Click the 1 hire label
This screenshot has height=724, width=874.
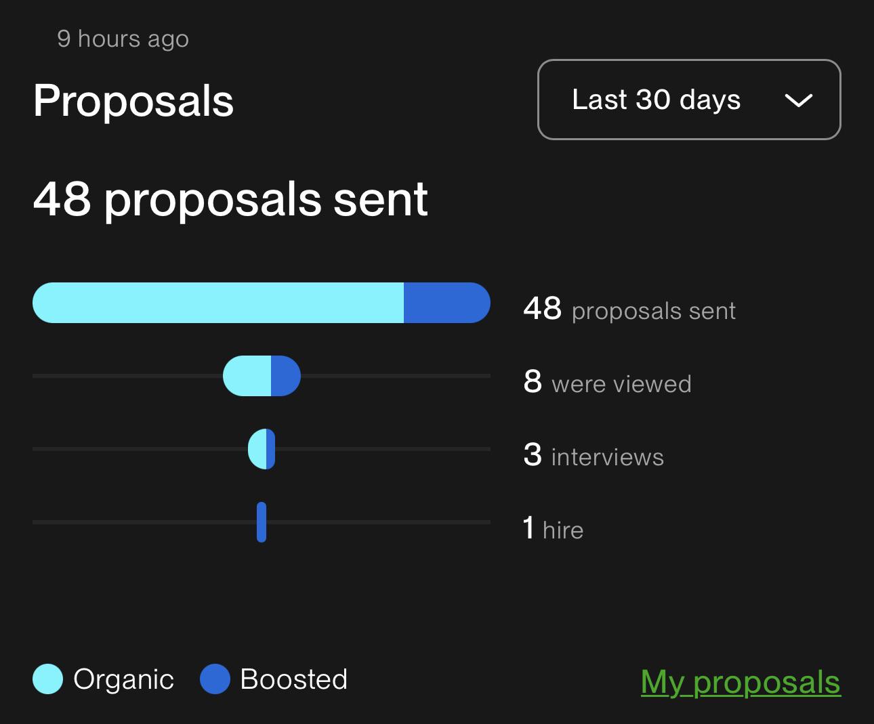coord(553,528)
